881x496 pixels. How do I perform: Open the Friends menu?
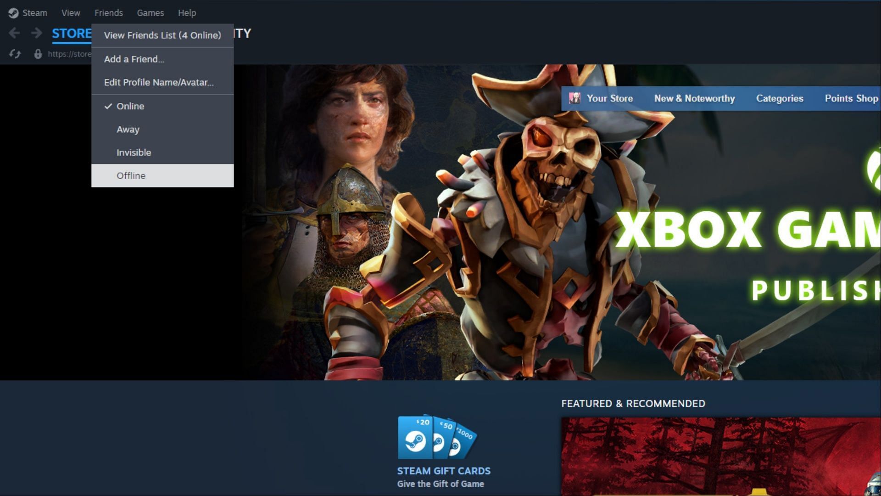click(108, 13)
